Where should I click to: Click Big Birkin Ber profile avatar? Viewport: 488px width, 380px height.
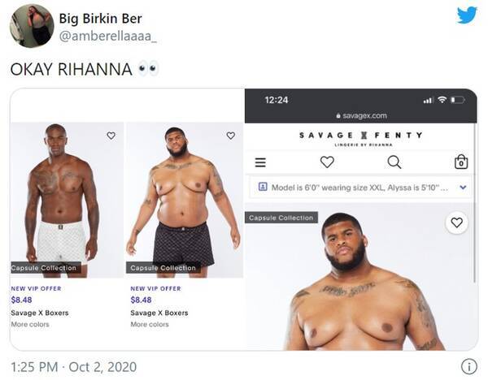pos(32,26)
